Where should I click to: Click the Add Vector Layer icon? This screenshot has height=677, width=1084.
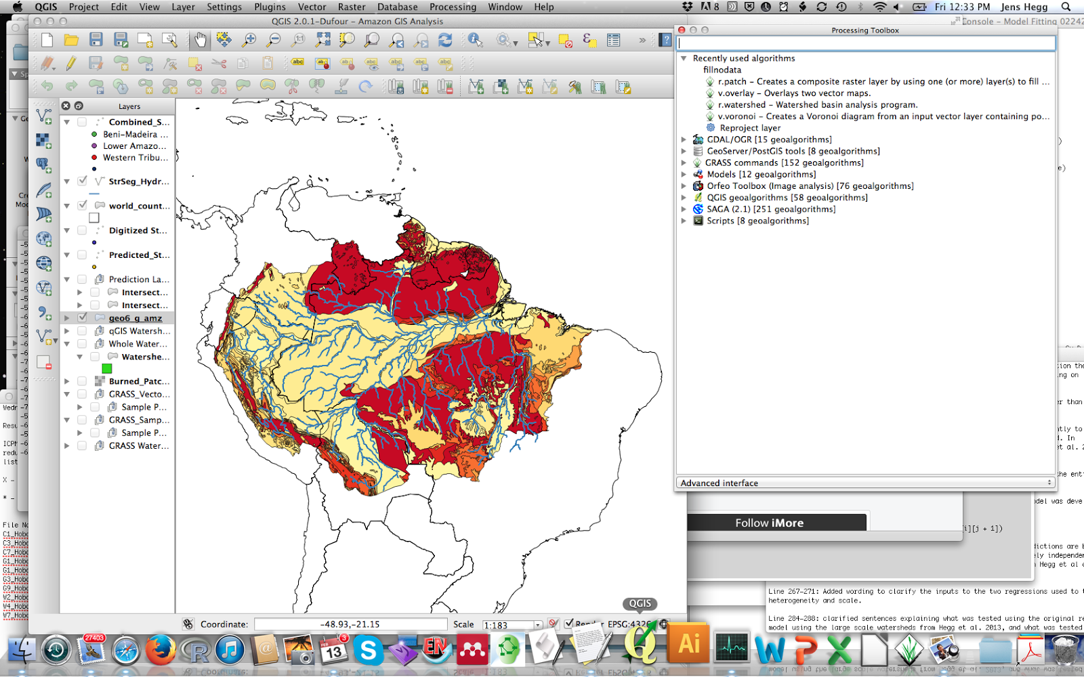pos(44,116)
